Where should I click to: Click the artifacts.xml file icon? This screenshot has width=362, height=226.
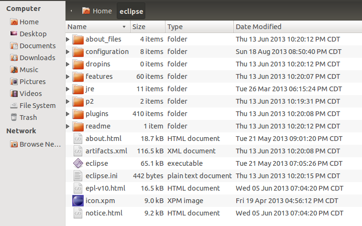click(78, 151)
